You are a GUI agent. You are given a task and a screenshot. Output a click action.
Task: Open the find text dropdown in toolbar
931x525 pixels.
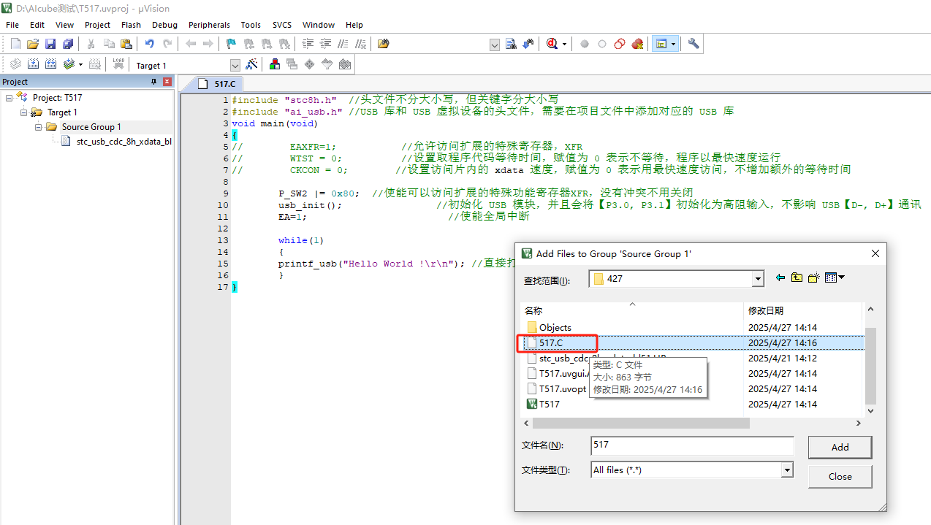495,45
